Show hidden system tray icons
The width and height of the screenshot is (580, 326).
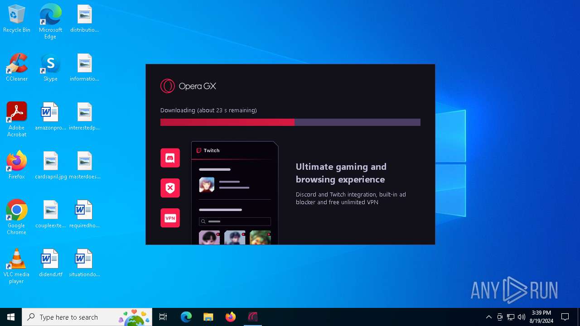coord(488,317)
